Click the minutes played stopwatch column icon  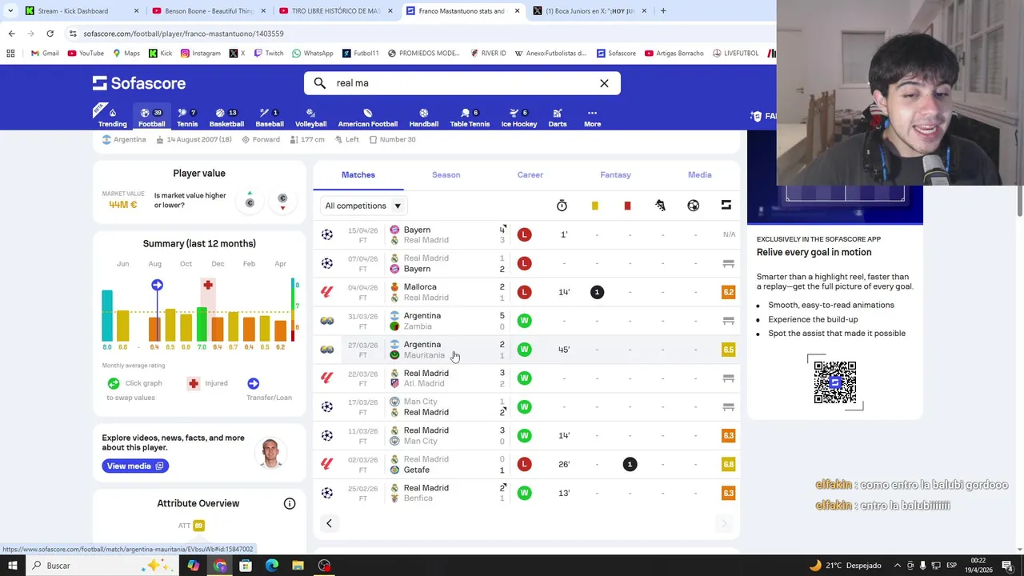pyautogui.click(x=562, y=206)
